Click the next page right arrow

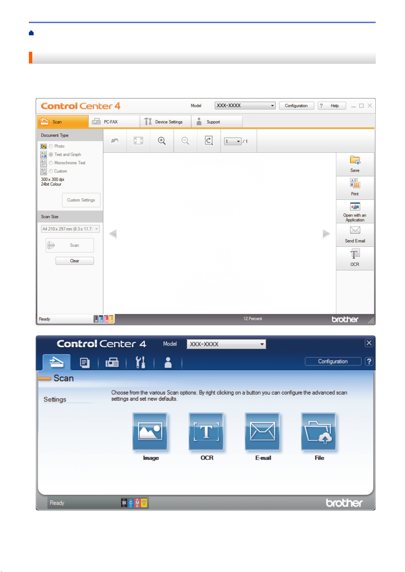(x=326, y=234)
